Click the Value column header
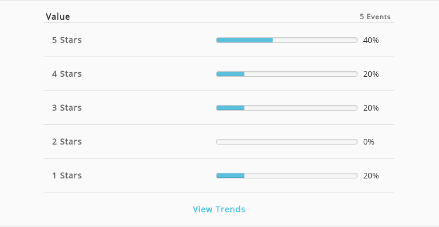 pos(58,16)
